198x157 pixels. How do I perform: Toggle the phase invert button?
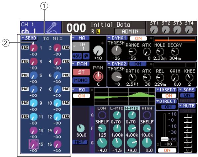pyautogui.click(x=86, y=56)
